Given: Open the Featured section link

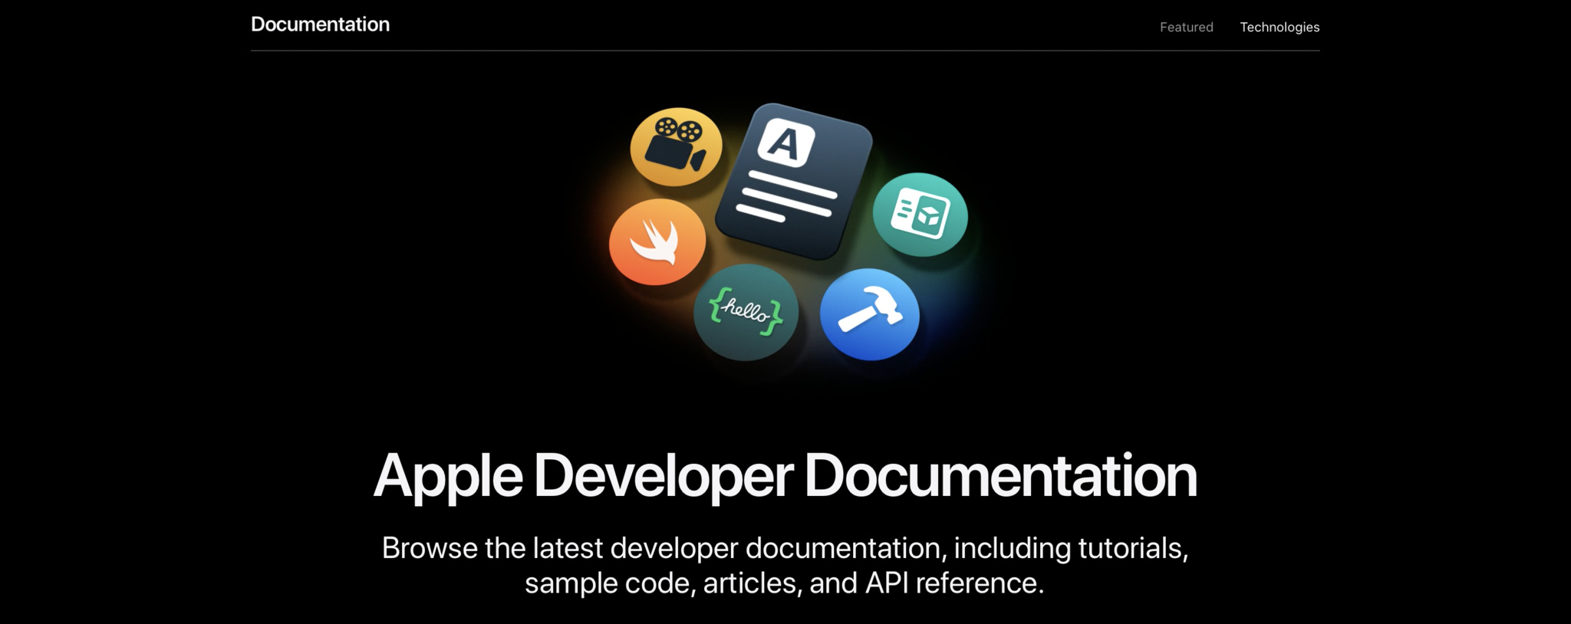Looking at the screenshot, I should click(x=1186, y=27).
